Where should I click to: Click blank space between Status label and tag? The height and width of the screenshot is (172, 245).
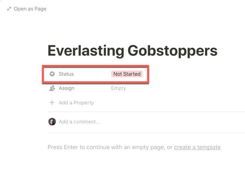point(92,74)
